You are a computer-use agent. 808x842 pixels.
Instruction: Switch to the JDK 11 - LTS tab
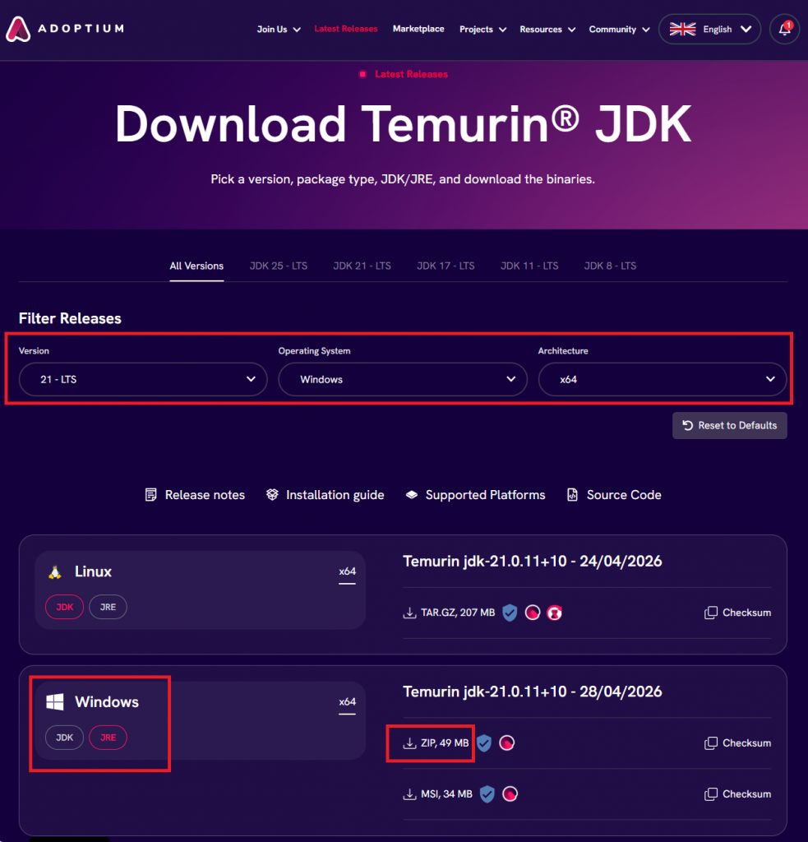[529, 266]
